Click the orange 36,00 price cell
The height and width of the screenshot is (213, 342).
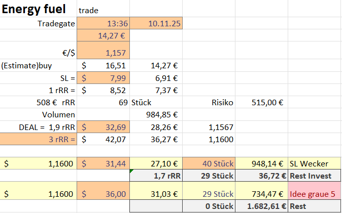tap(103, 194)
